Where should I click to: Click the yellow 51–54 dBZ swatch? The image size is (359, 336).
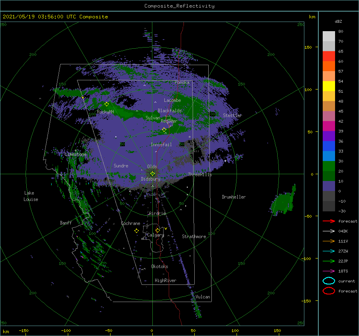click(329, 86)
